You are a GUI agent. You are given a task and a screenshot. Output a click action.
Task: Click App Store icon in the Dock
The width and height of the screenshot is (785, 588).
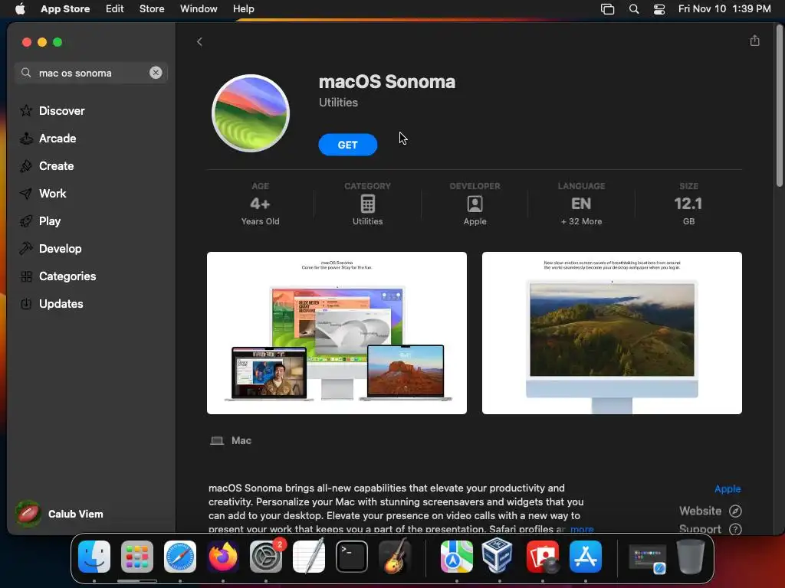585,557
